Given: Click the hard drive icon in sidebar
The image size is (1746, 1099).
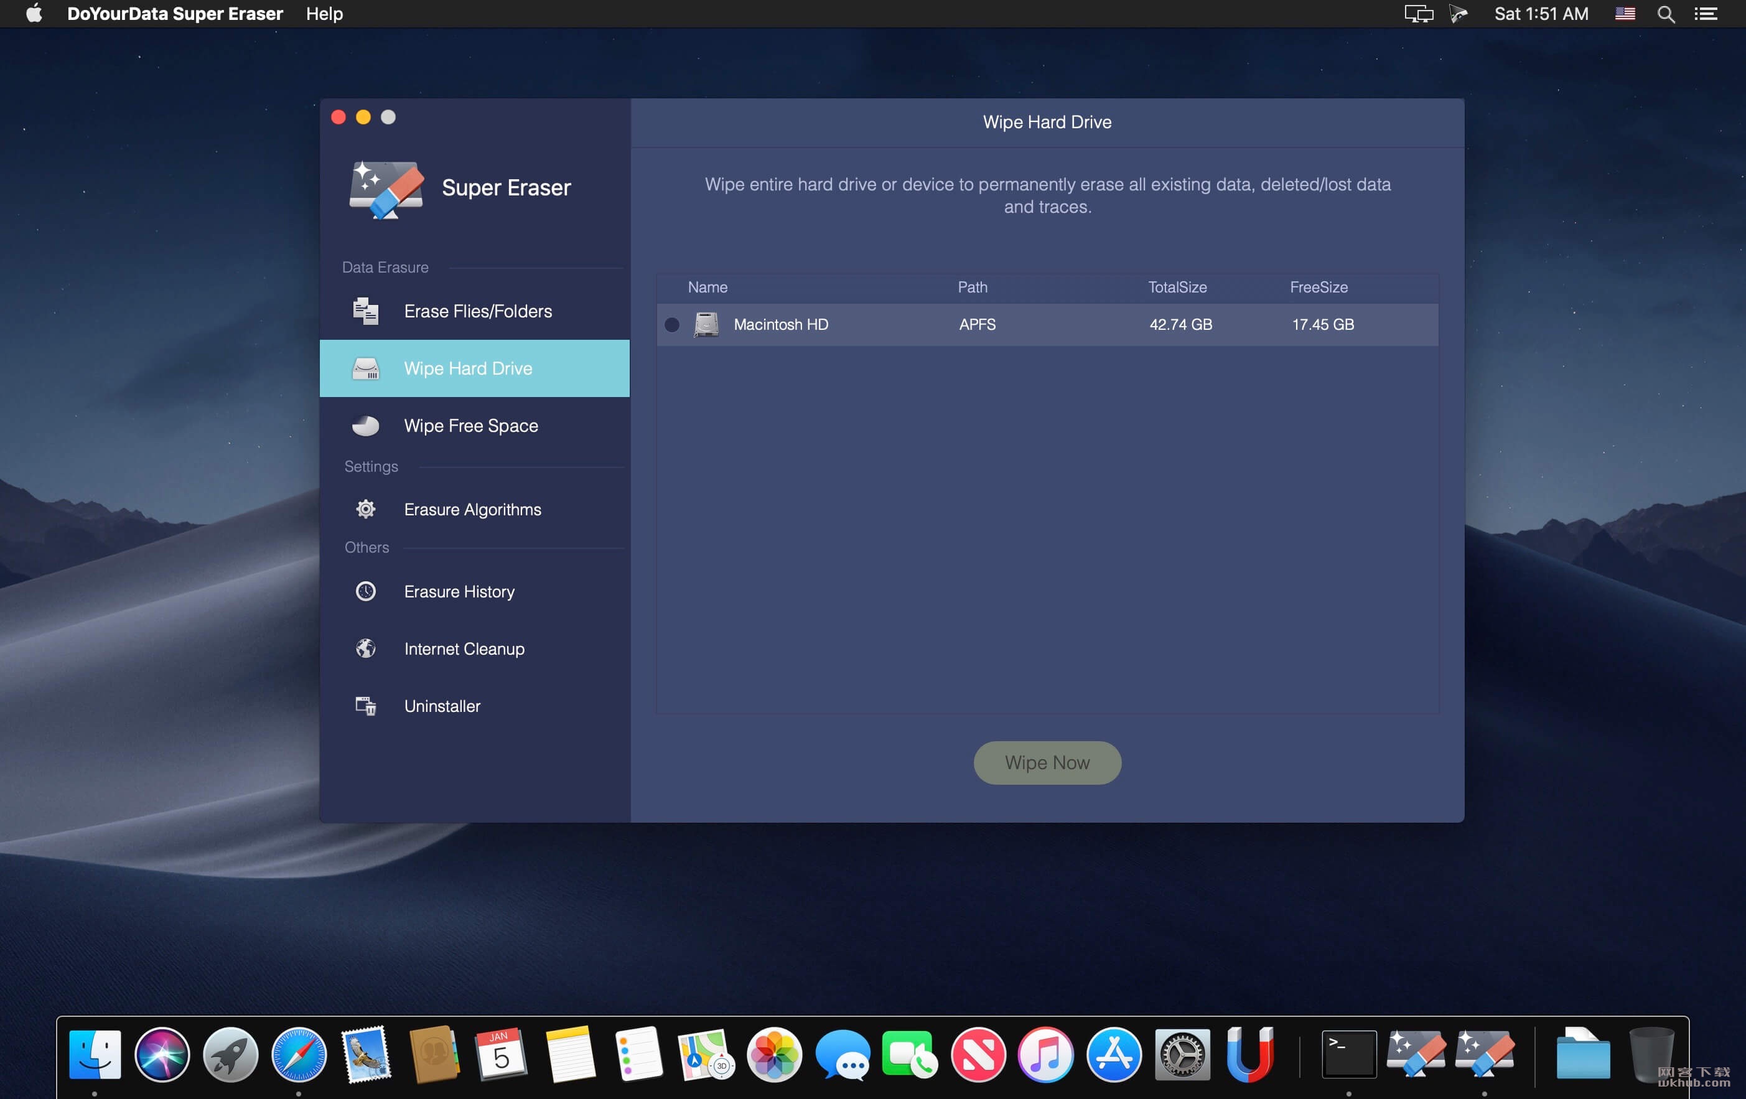Looking at the screenshot, I should (x=365, y=368).
